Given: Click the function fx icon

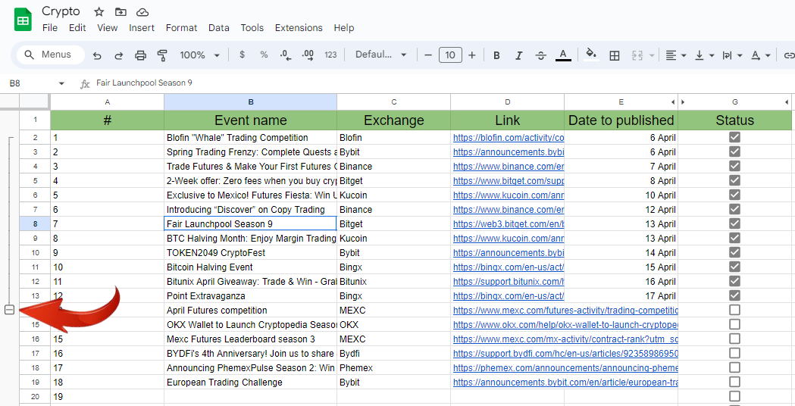Looking at the screenshot, I should point(85,83).
